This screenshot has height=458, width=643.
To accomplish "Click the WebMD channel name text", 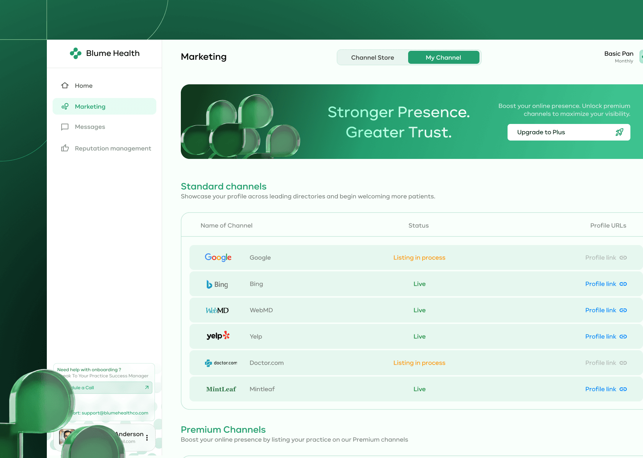I will 261,310.
